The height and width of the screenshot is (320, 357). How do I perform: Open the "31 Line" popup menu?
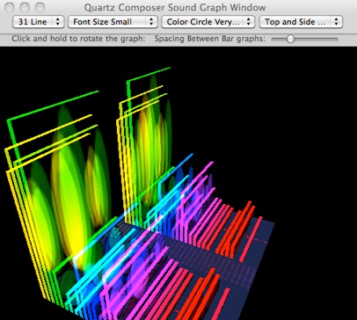tap(38, 22)
